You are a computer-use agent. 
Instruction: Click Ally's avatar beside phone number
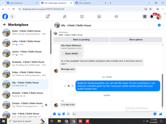pos(56,105)
